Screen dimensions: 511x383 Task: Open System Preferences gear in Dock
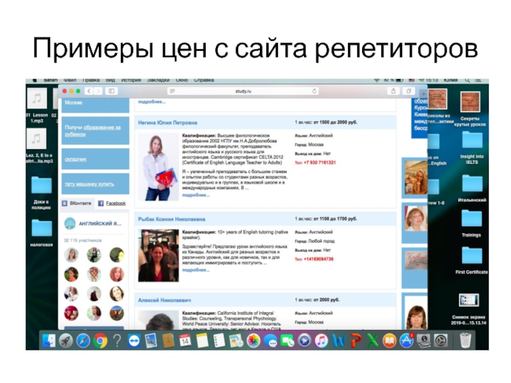pos(441,341)
